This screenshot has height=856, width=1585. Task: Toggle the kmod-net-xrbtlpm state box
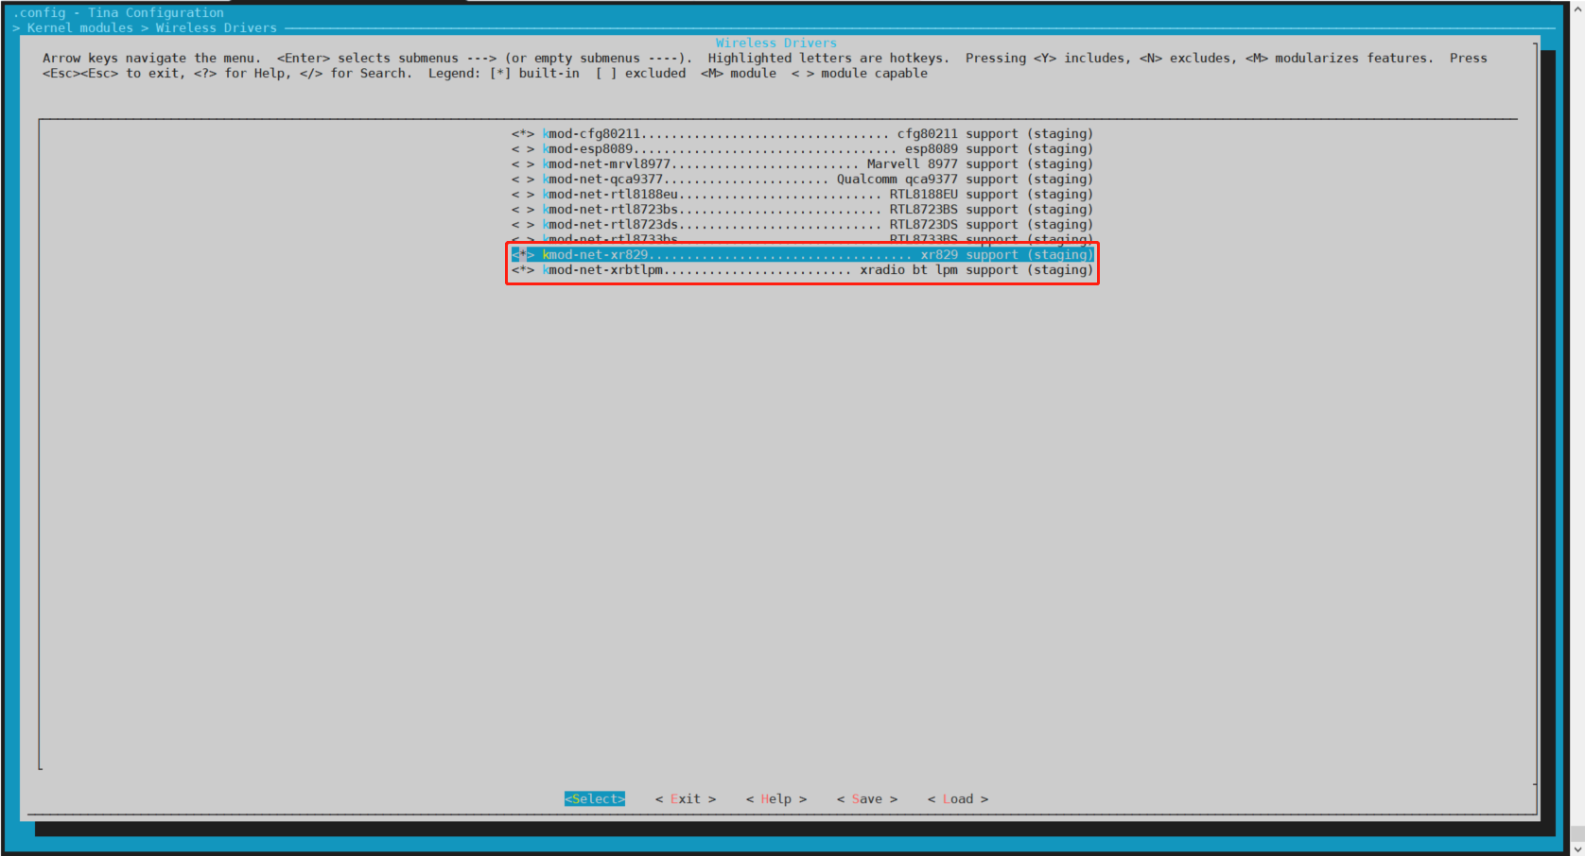523,270
